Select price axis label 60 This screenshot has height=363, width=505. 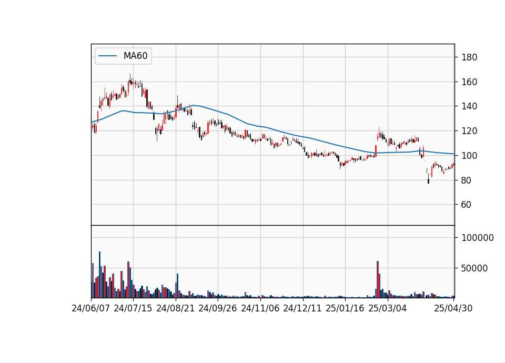(x=466, y=205)
